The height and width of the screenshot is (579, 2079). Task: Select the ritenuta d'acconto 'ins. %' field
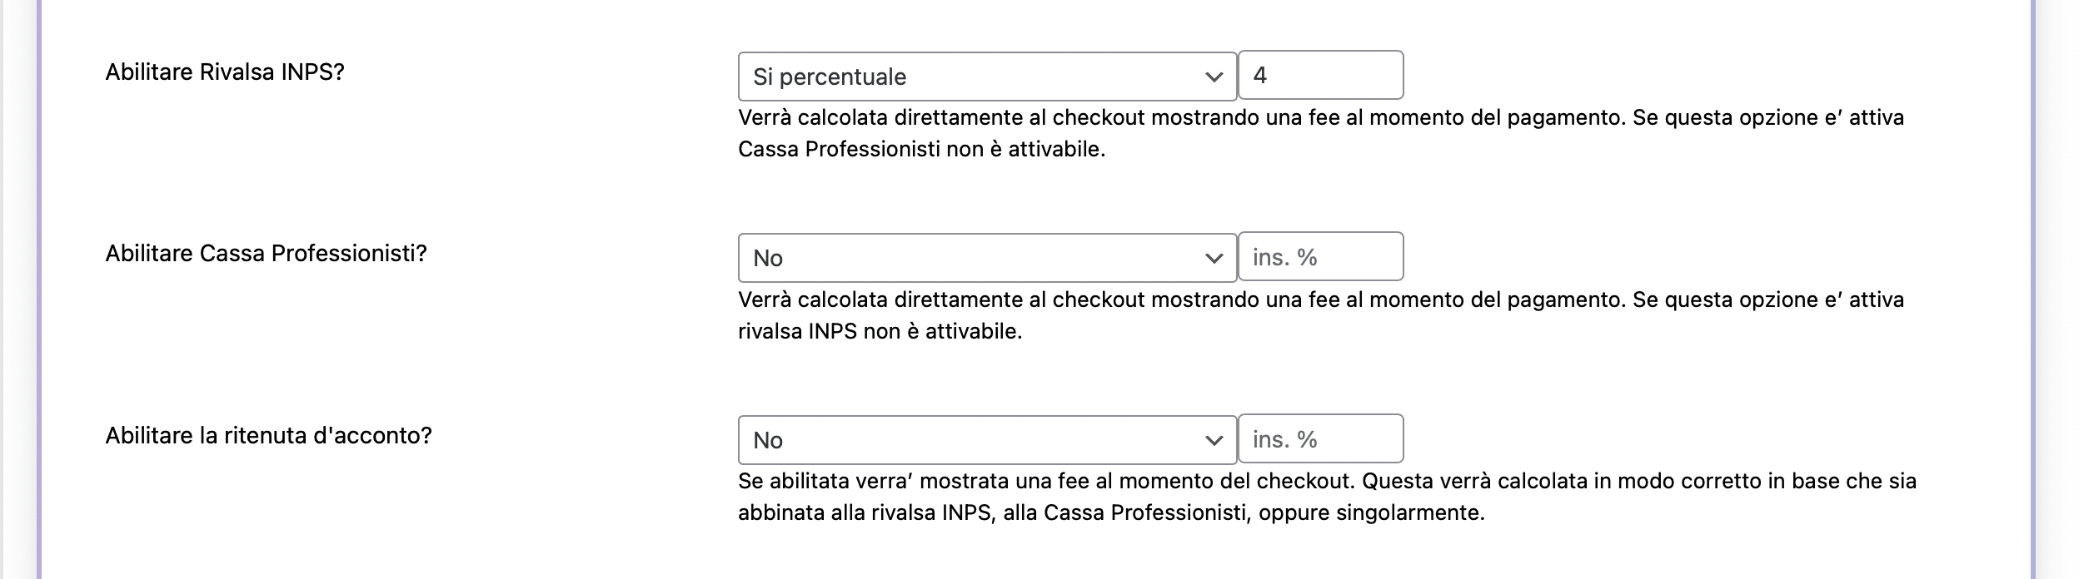1320,438
